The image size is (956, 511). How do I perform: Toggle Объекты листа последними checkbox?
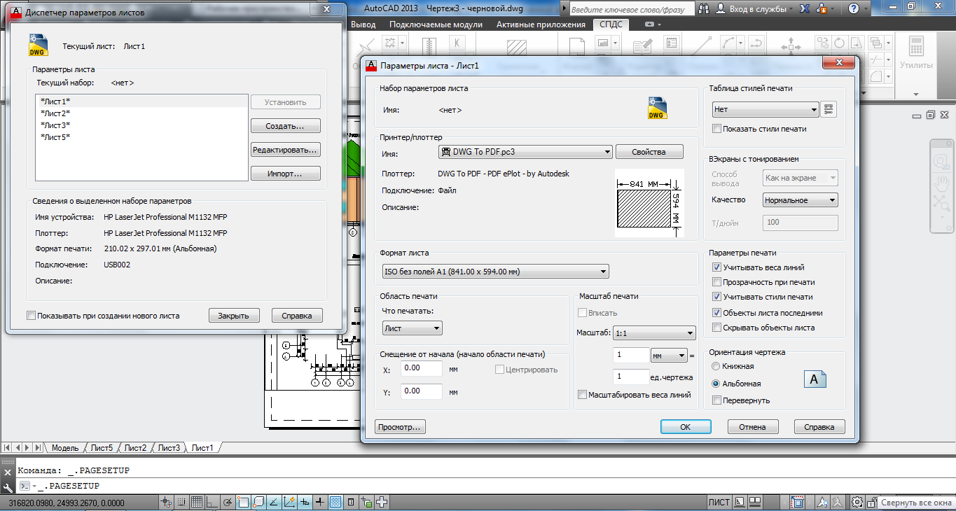[x=716, y=313]
